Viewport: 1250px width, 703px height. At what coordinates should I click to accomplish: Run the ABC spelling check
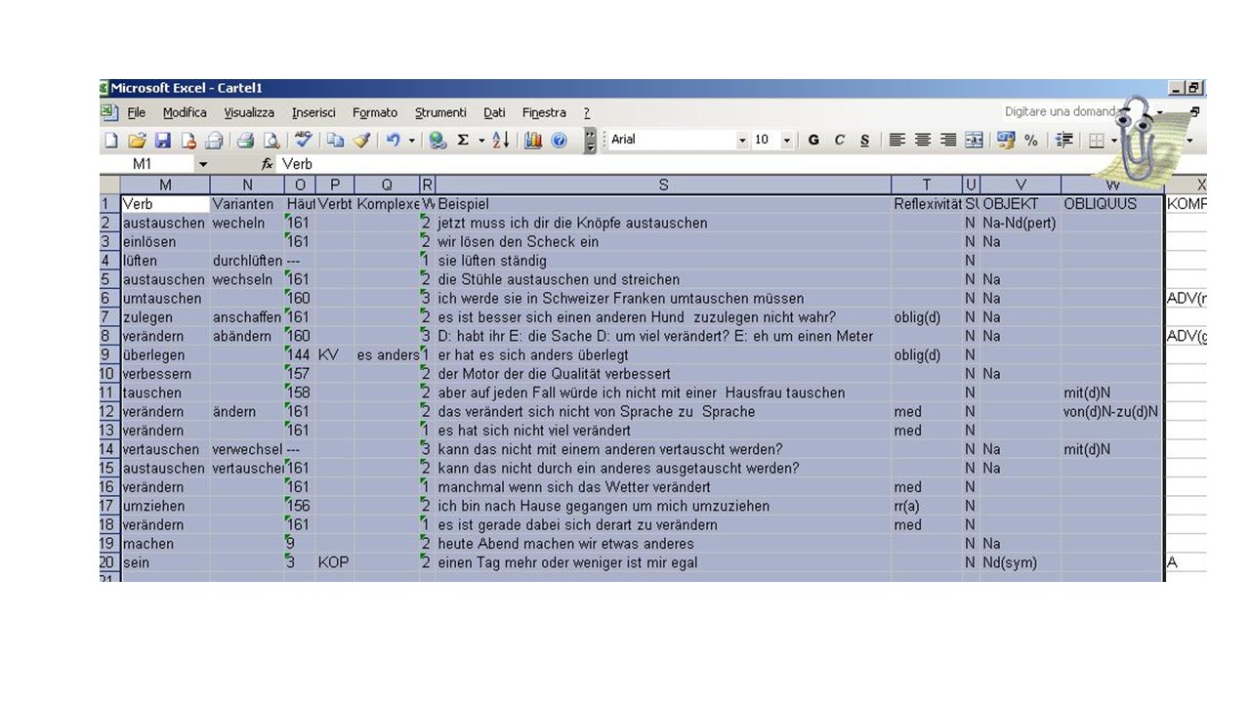[x=303, y=141]
